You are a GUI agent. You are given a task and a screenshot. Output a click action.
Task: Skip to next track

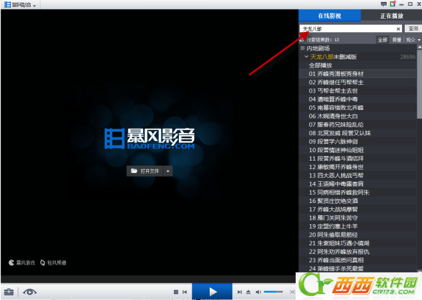[239, 292]
